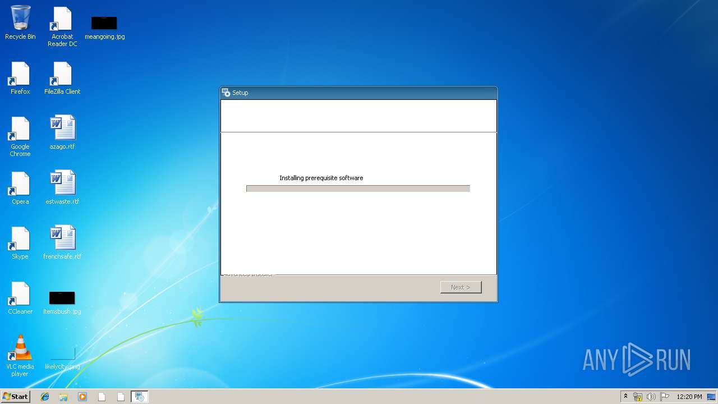The height and width of the screenshot is (404, 718).
Task: Open the Start menu
Action: pos(16,396)
